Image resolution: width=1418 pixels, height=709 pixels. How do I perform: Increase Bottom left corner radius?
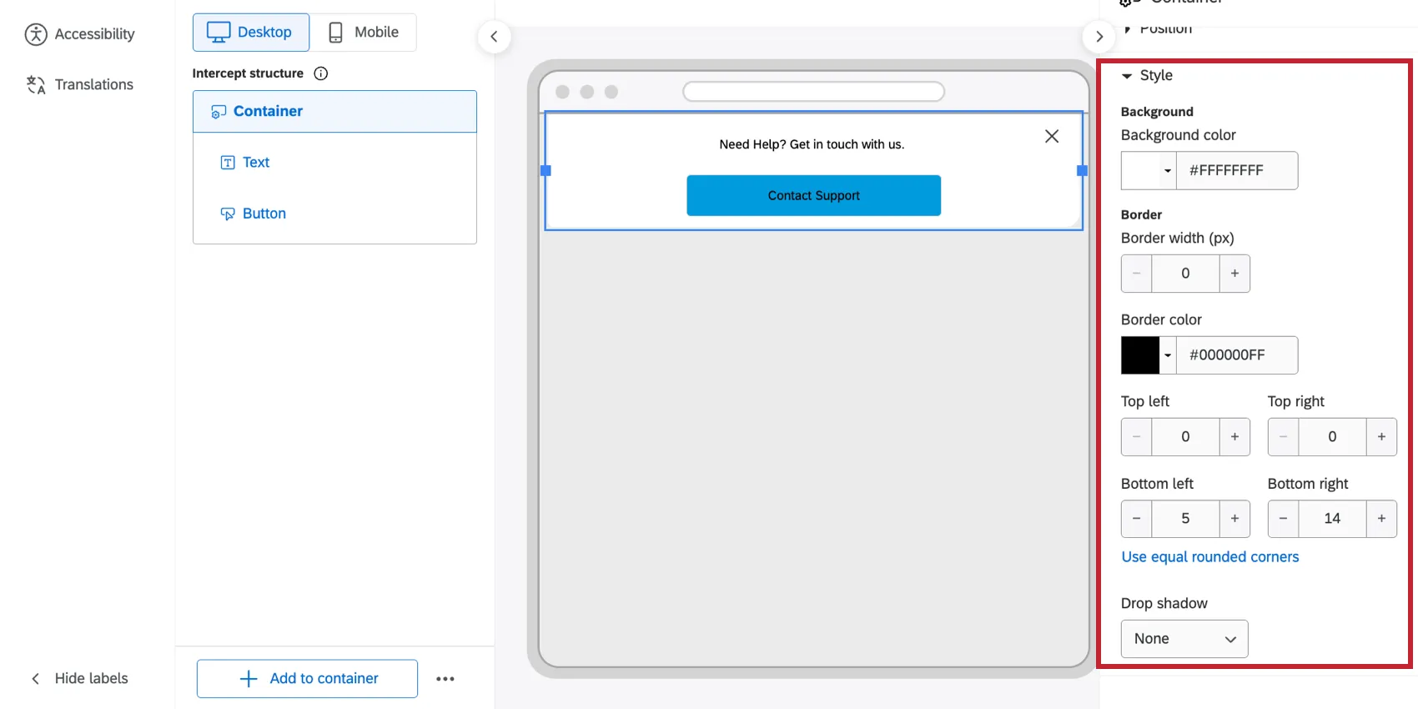coord(1234,519)
